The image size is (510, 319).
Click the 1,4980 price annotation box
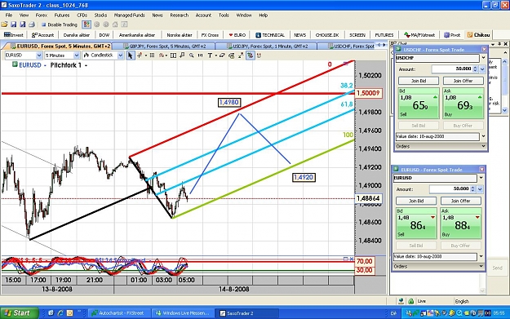coord(229,103)
